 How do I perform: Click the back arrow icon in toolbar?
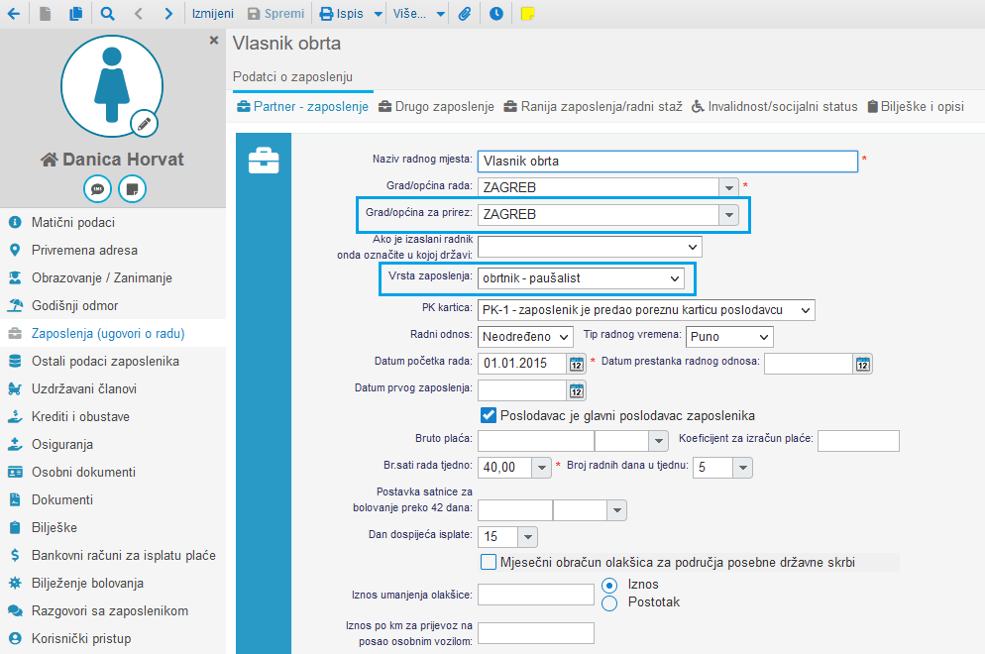13,14
